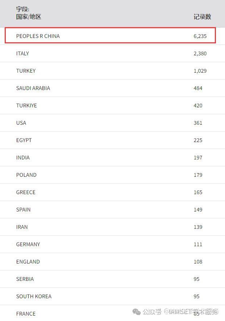
Task: Click the 国家/地区 field header
Action: tap(29, 17)
